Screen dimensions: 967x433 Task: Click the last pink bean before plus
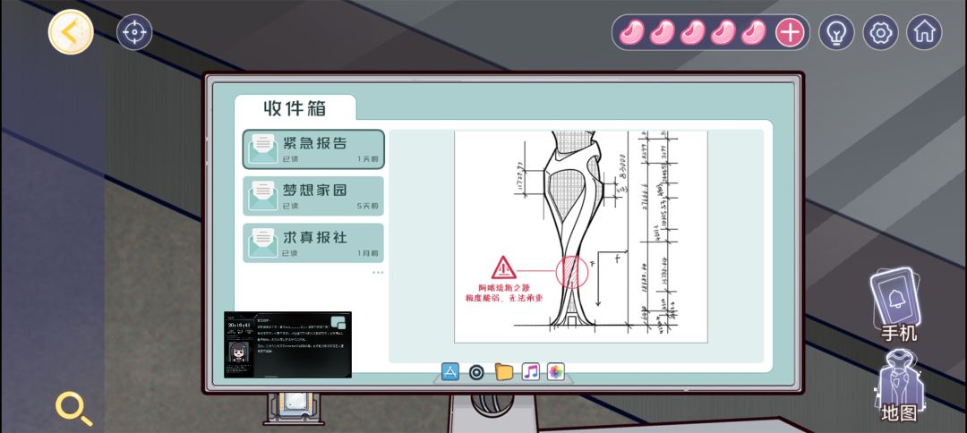click(x=753, y=32)
